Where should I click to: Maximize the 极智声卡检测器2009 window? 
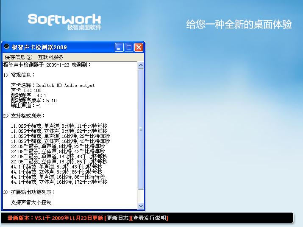(x=129, y=47)
